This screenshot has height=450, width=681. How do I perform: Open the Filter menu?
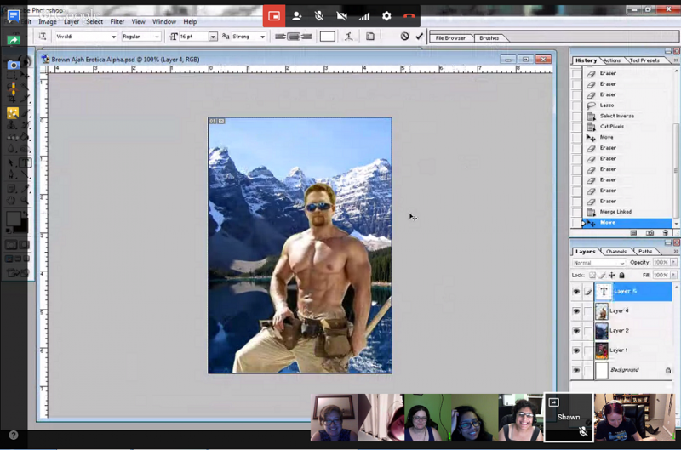tap(117, 21)
